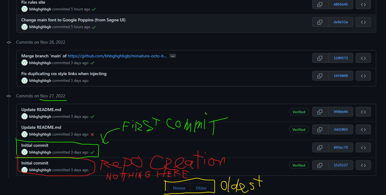The width and height of the screenshot is (386, 195).
Task: Open the first Initial commit with checkmark
Action: pyautogui.click(x=35, y=145)
